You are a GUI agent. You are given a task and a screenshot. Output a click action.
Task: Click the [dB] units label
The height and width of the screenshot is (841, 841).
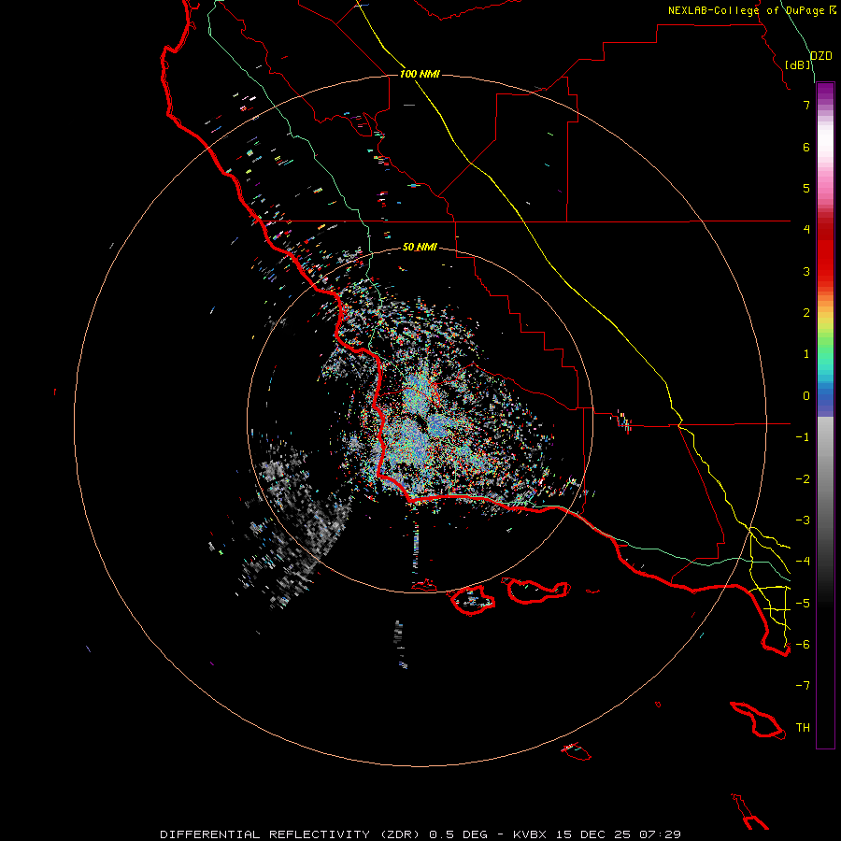798,64
